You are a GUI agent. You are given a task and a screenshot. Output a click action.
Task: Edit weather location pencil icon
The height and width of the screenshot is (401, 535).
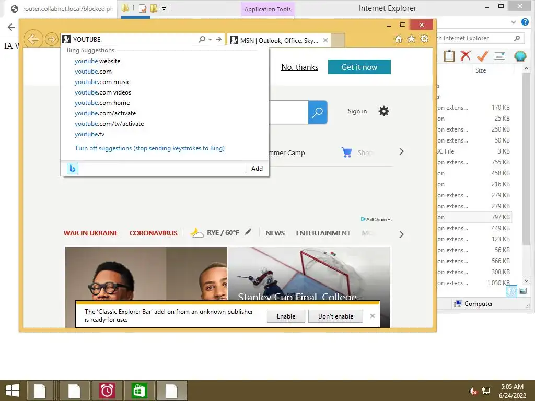point(248,232)
